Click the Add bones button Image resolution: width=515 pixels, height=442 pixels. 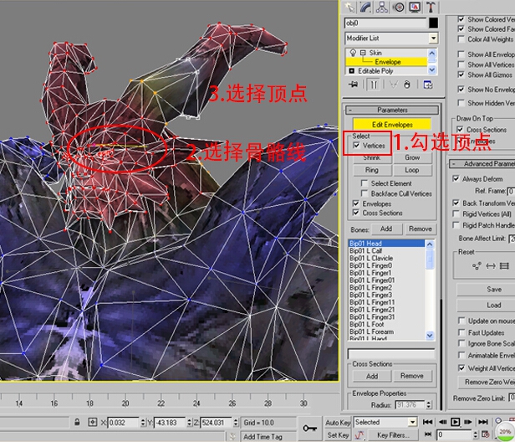coord(386,229)
